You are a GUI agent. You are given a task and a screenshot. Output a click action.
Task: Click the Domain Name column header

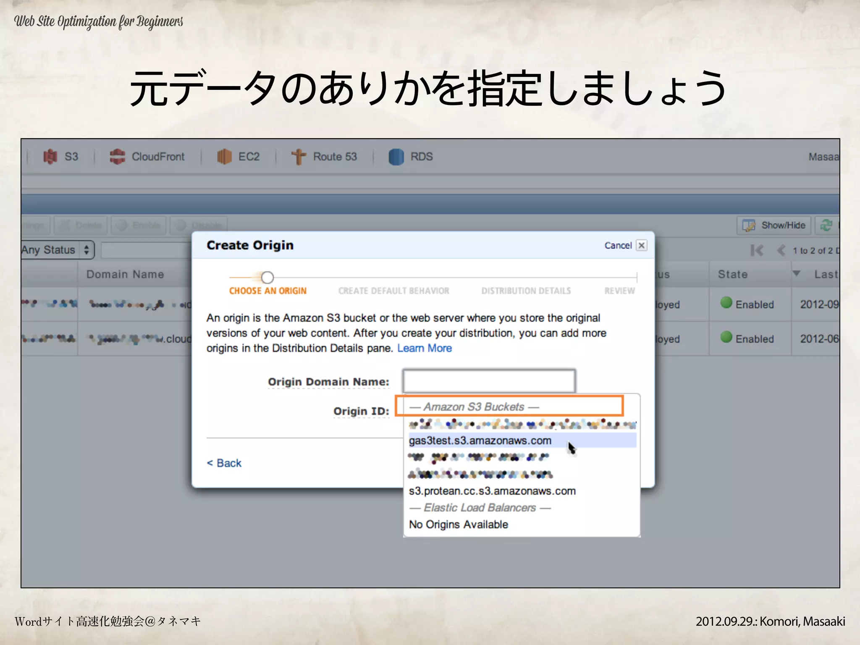tap(125, 274)
